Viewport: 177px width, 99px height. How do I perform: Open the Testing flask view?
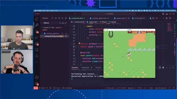37,56
